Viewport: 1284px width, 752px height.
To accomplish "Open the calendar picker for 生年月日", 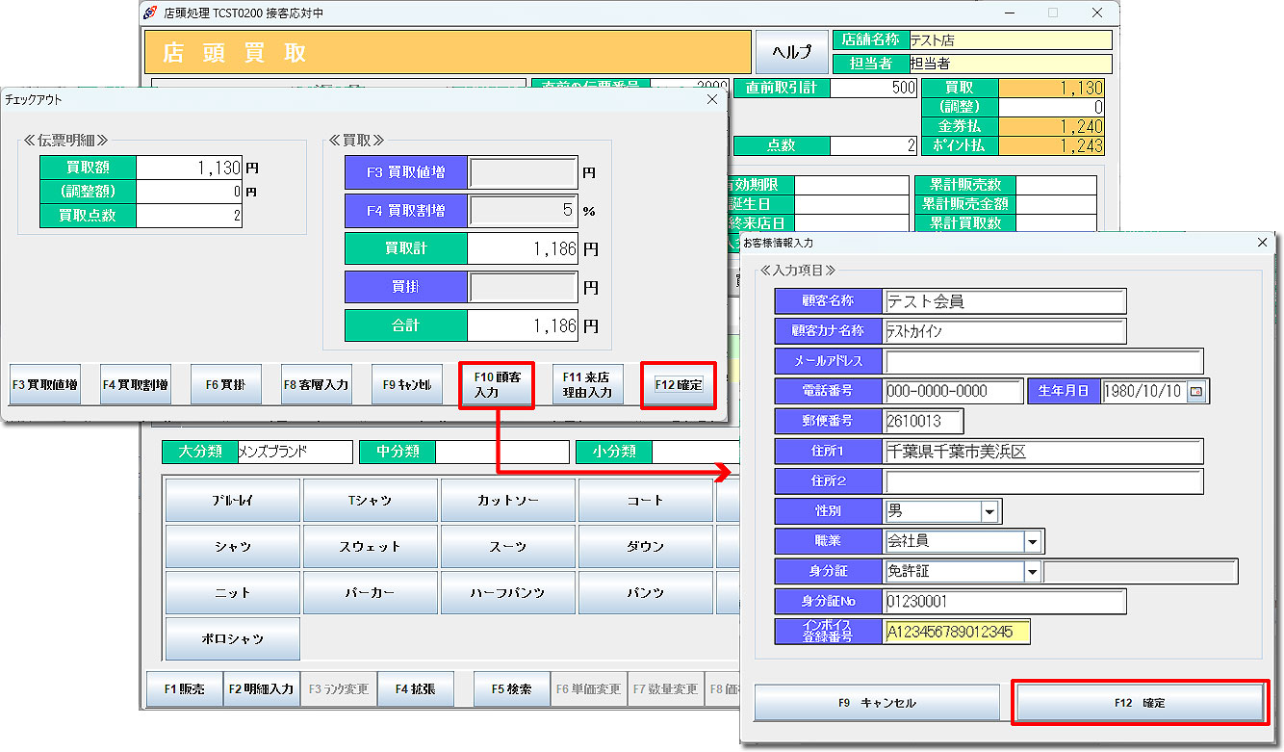I will pyautogui.click(x=1197, y=392).
